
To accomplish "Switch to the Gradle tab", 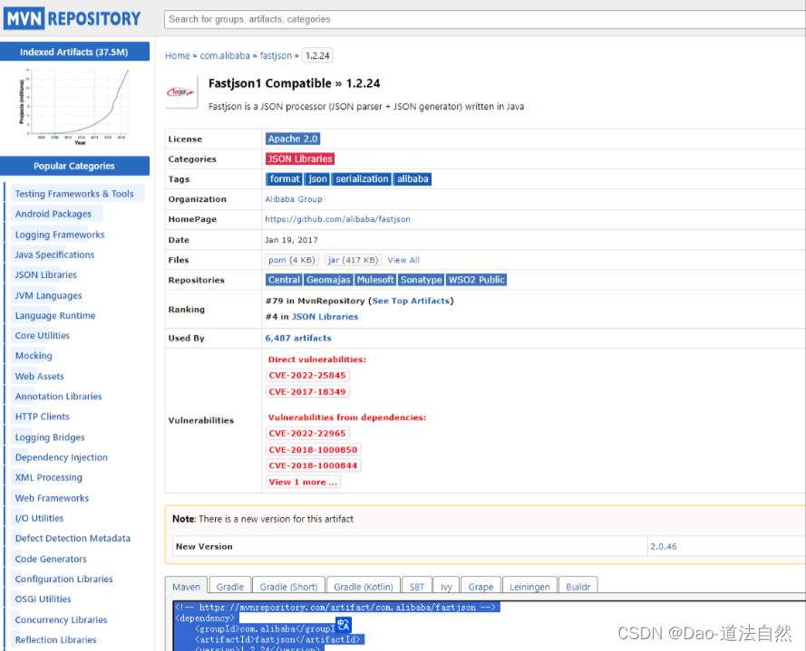I will click(x=229, y=586).
